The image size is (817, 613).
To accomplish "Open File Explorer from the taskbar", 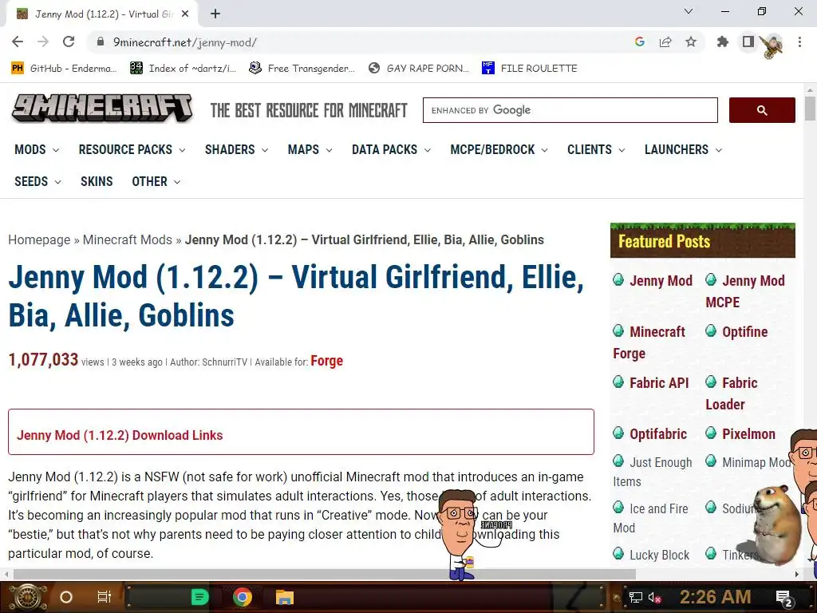I will point(285,597).
